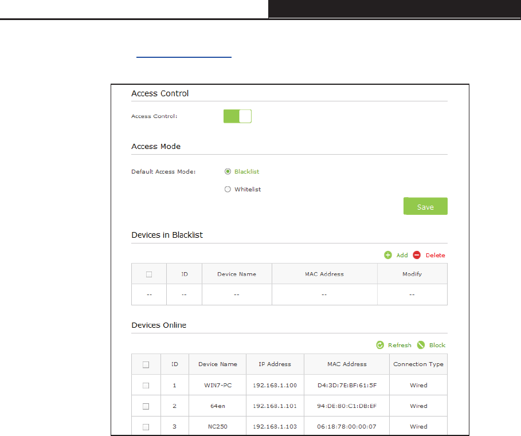This screenshot has height=436, width=521.
Task: Tick the checkbox for NC250
Action: point(146,427)
